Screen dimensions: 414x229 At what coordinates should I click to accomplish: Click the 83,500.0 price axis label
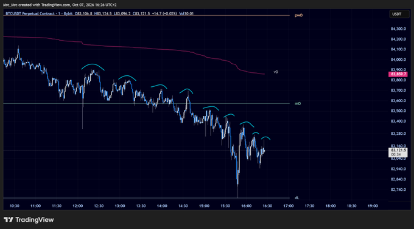pyautogui.click(x=398, y=111)
